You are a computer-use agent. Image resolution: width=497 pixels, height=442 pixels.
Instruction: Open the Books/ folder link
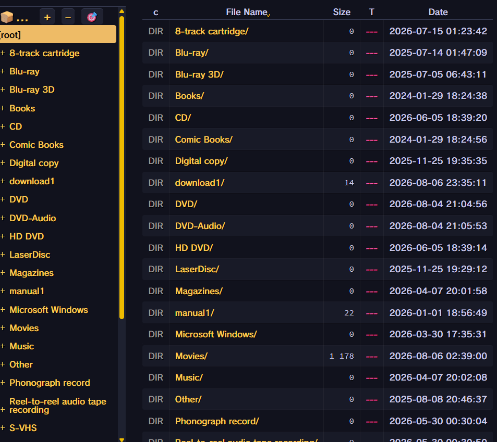point(189,96)
